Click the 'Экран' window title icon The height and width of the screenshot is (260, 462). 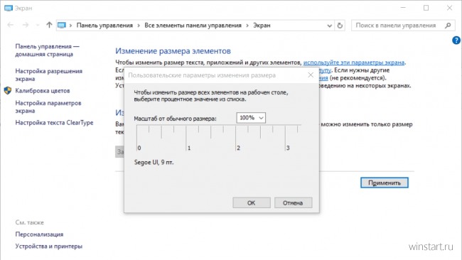click(9, 8)
